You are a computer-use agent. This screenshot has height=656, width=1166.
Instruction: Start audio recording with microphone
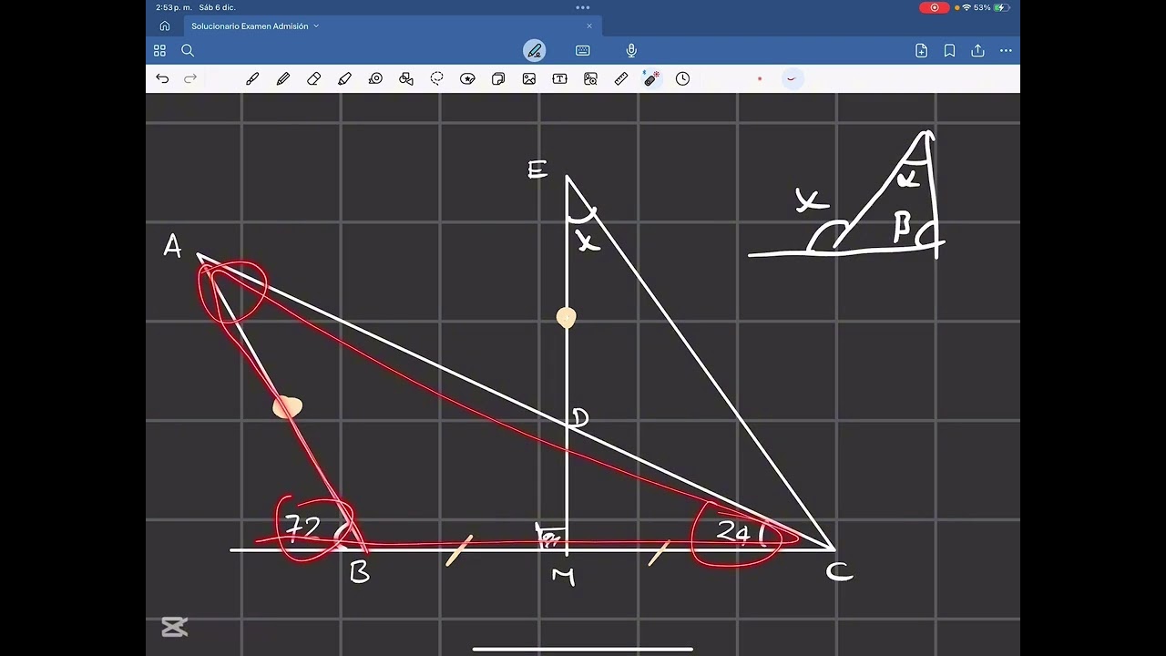pos(631,51)
